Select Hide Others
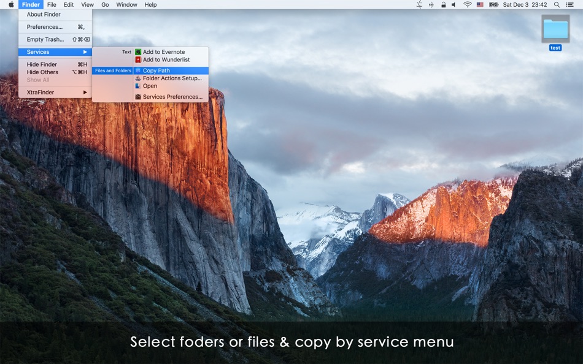Screen dimensions: 583x364 point(55,72)
